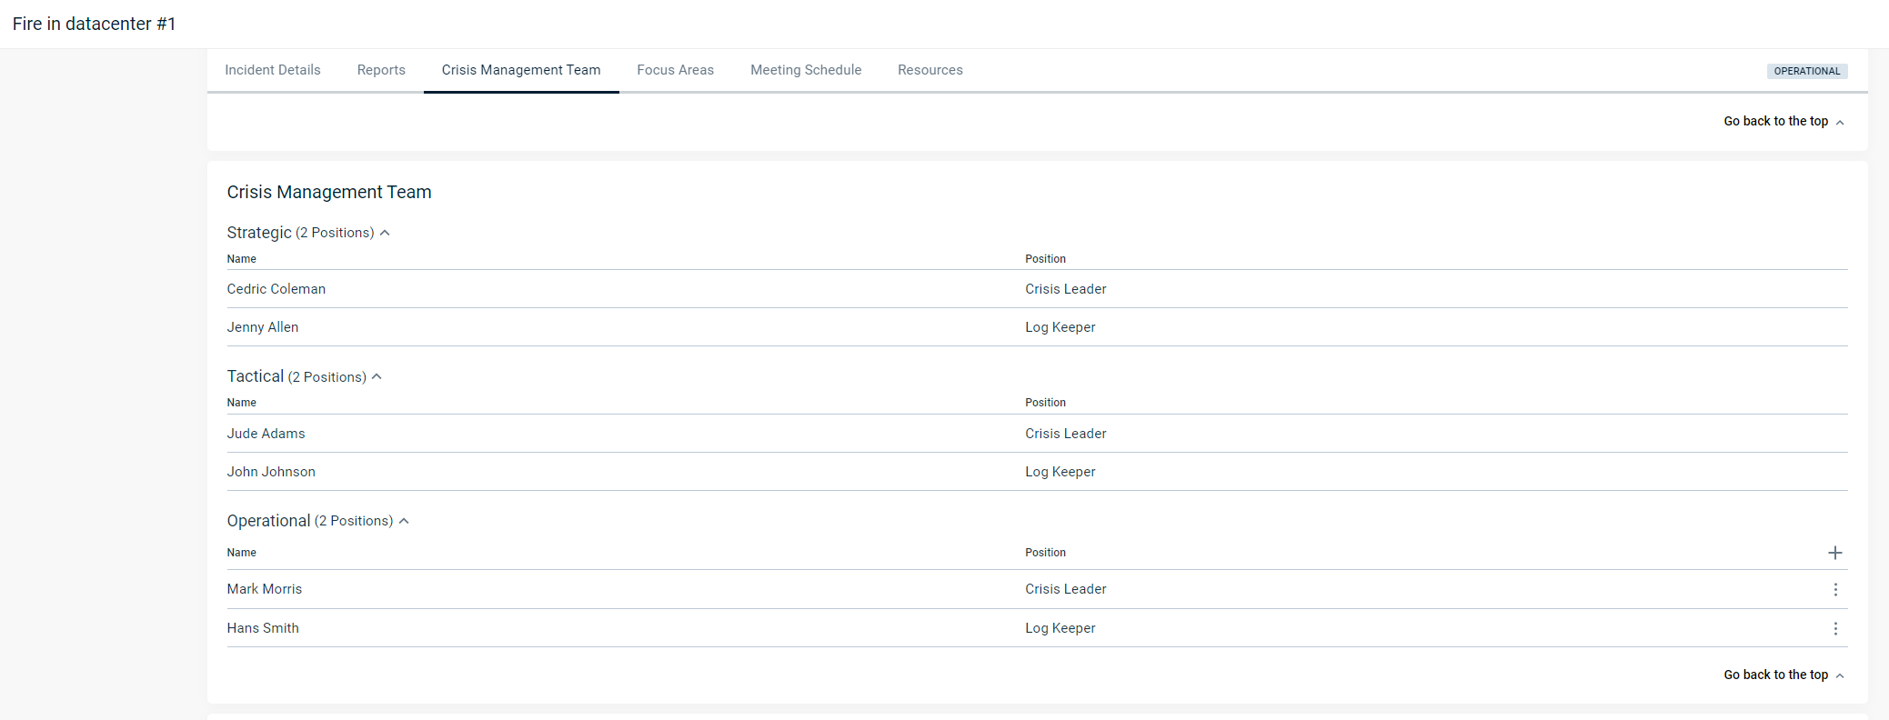Click the Name column header under Strategic
Screen dimensions: 1889x720
(242, 259)
